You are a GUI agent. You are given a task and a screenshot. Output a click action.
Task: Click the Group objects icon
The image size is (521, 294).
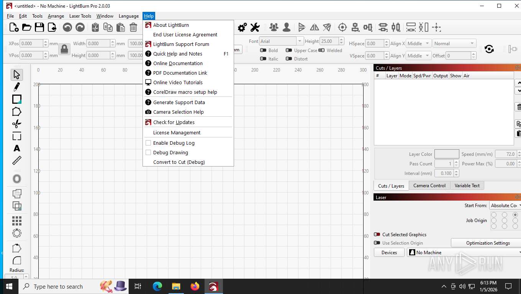point(274,27)
